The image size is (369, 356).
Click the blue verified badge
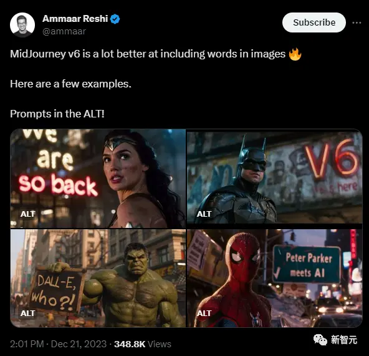pos(115,19)
